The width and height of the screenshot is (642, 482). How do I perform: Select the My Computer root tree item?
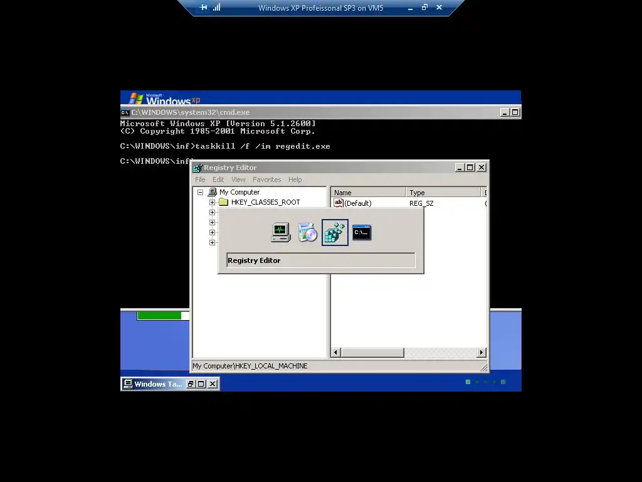tap(239, 192)
